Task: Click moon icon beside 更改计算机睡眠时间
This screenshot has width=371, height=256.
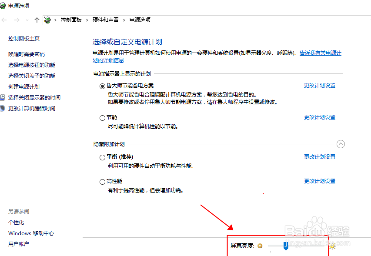Action: point(2,108)
